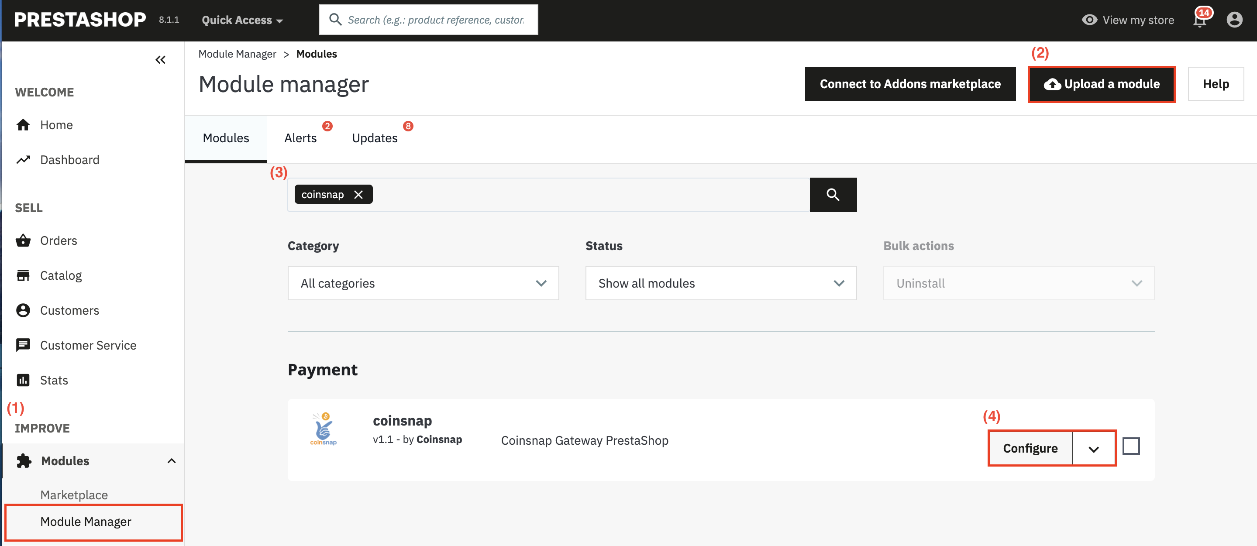Collapse the sidebar with double-chevron icon

coord(160,60)
